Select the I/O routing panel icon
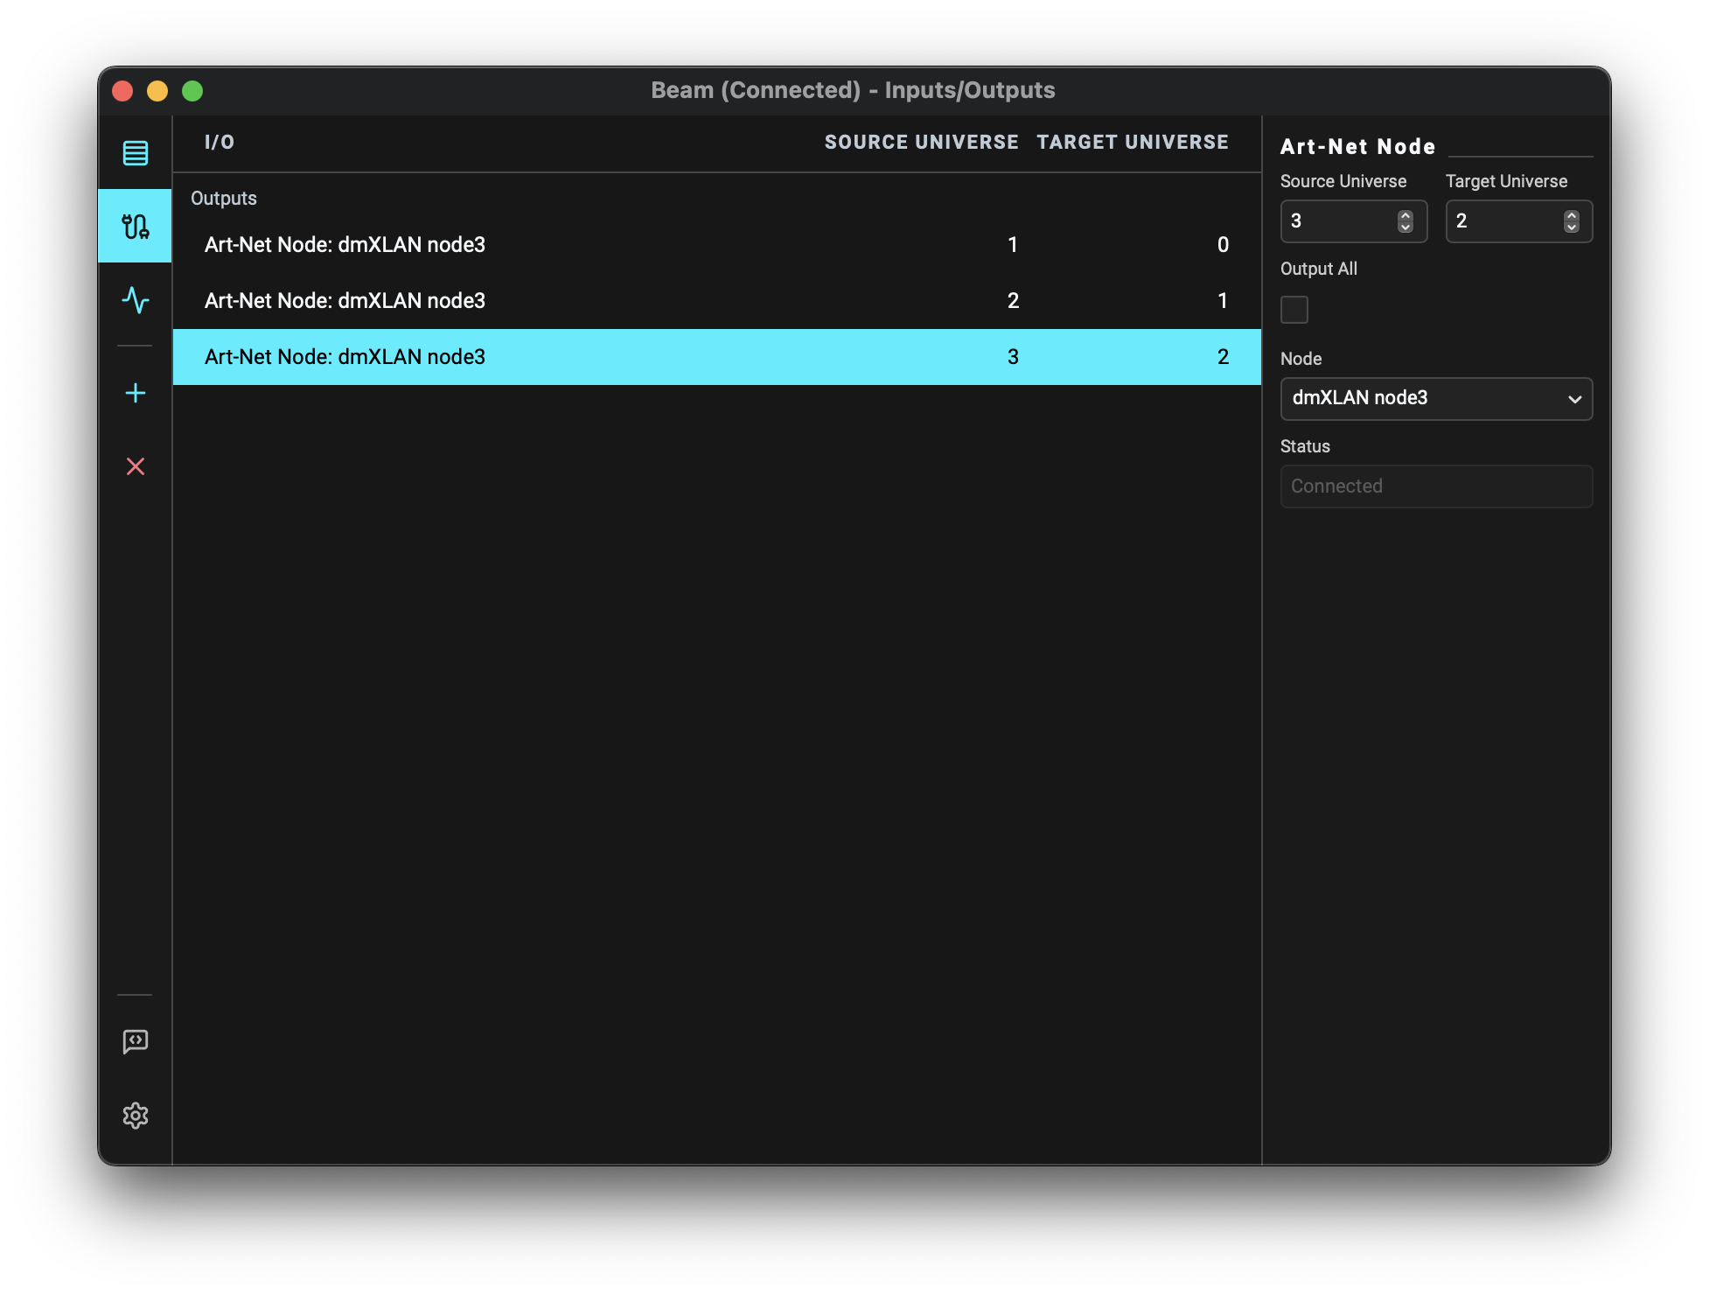 coord(136,226)
